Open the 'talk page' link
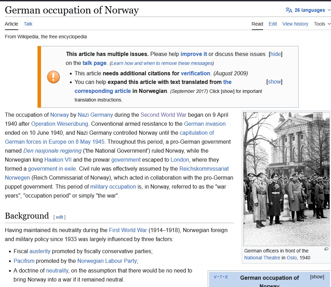The image size is (331, 287). [94, 63]
